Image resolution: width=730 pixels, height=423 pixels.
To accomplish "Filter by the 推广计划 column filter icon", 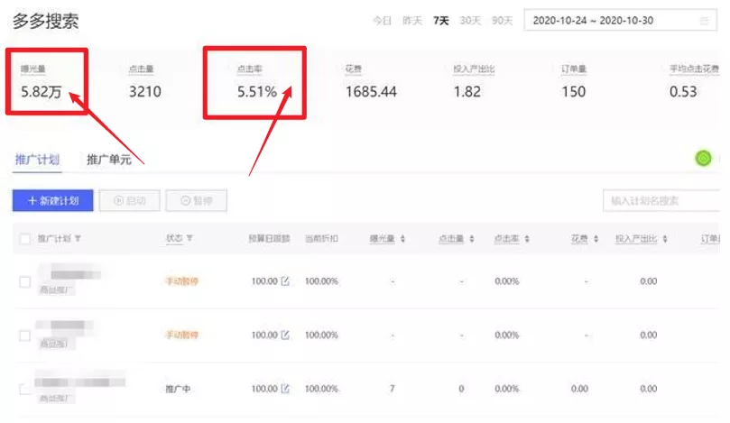I will pyautogui.click(x=79, y=239).
